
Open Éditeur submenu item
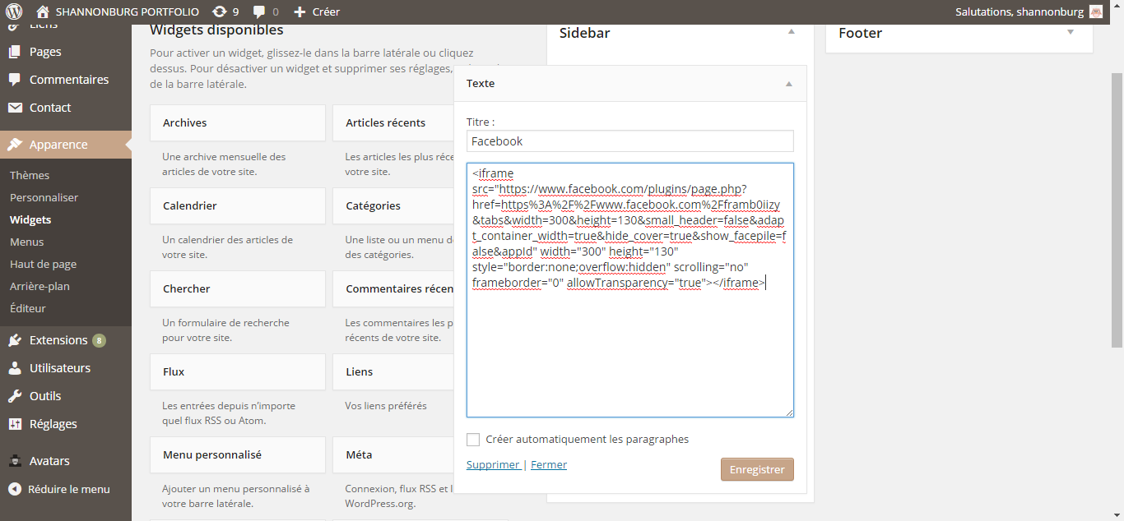28,308
